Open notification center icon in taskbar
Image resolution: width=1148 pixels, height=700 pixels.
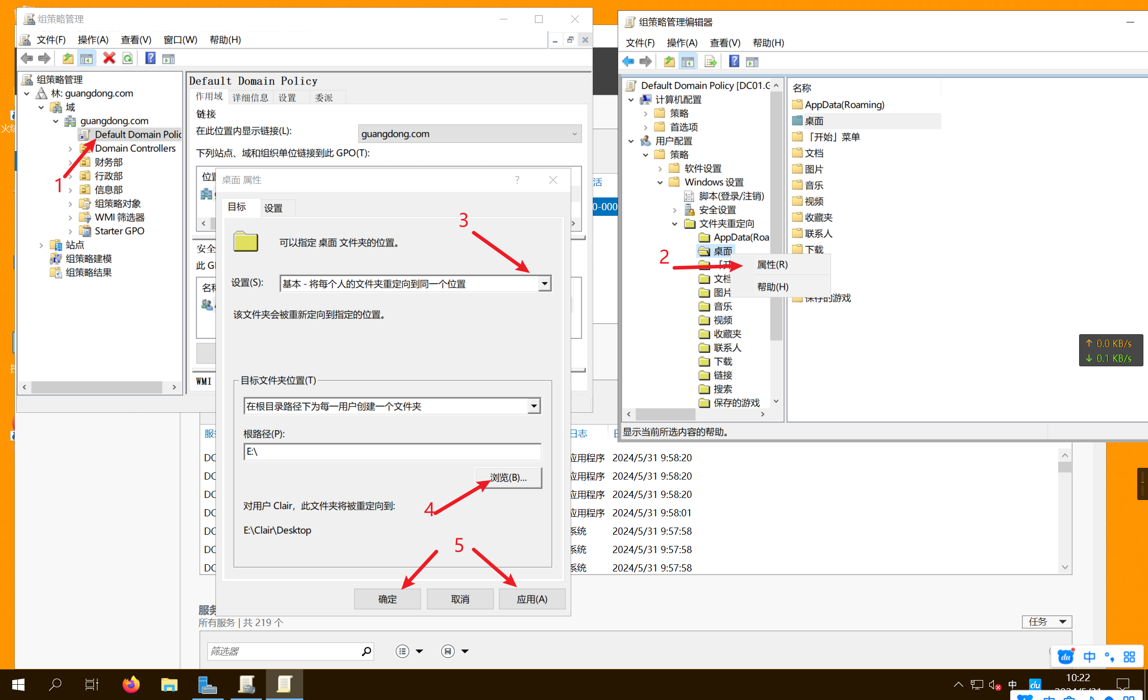point(1123,684)
